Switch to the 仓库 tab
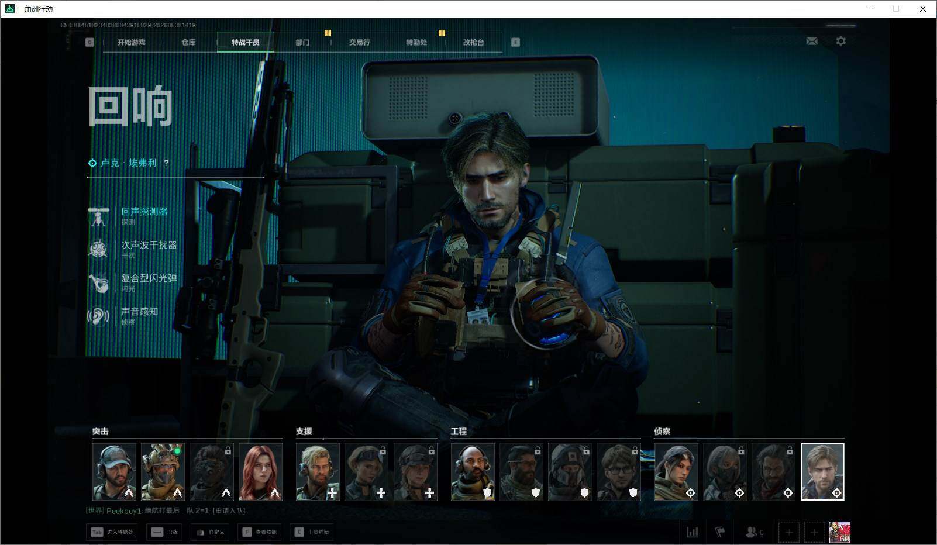Image resolution: width=937 pixels, height=545 pixels. coord(188,42)
